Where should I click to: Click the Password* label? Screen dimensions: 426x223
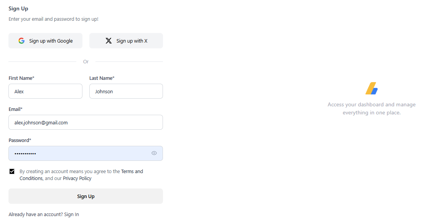[x=20, y=140]
